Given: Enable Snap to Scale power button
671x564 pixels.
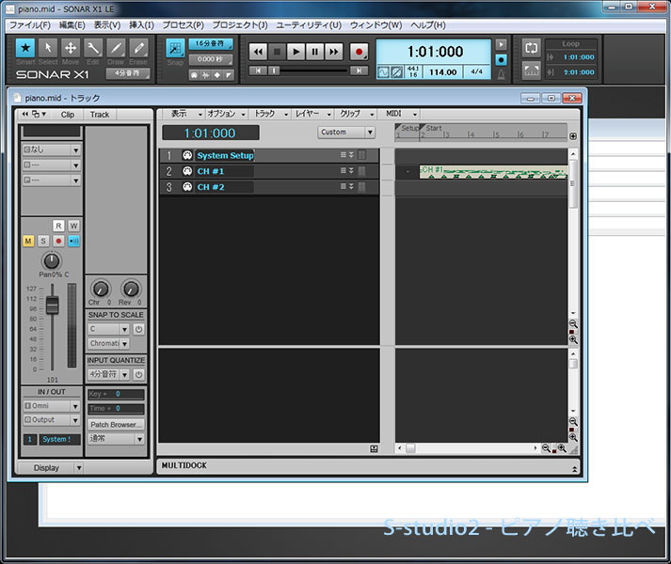Looking at the screenshot, I should [x=138, y=329].
